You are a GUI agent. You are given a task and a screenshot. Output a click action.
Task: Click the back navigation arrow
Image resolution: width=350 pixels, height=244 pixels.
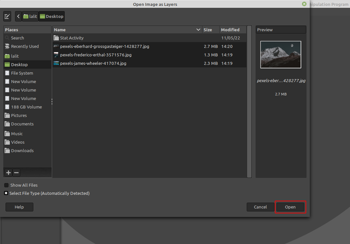coord(18,16)
